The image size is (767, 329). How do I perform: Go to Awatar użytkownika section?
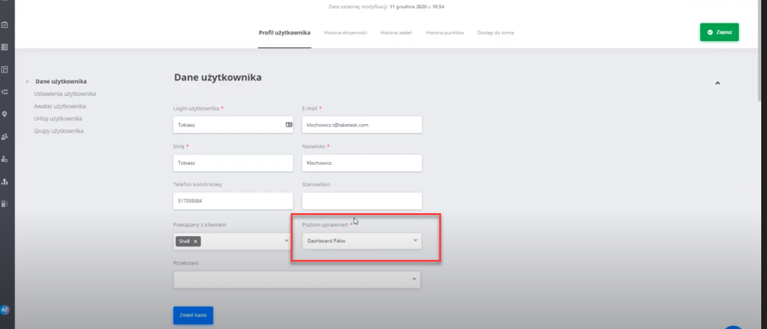coord(60,106)
